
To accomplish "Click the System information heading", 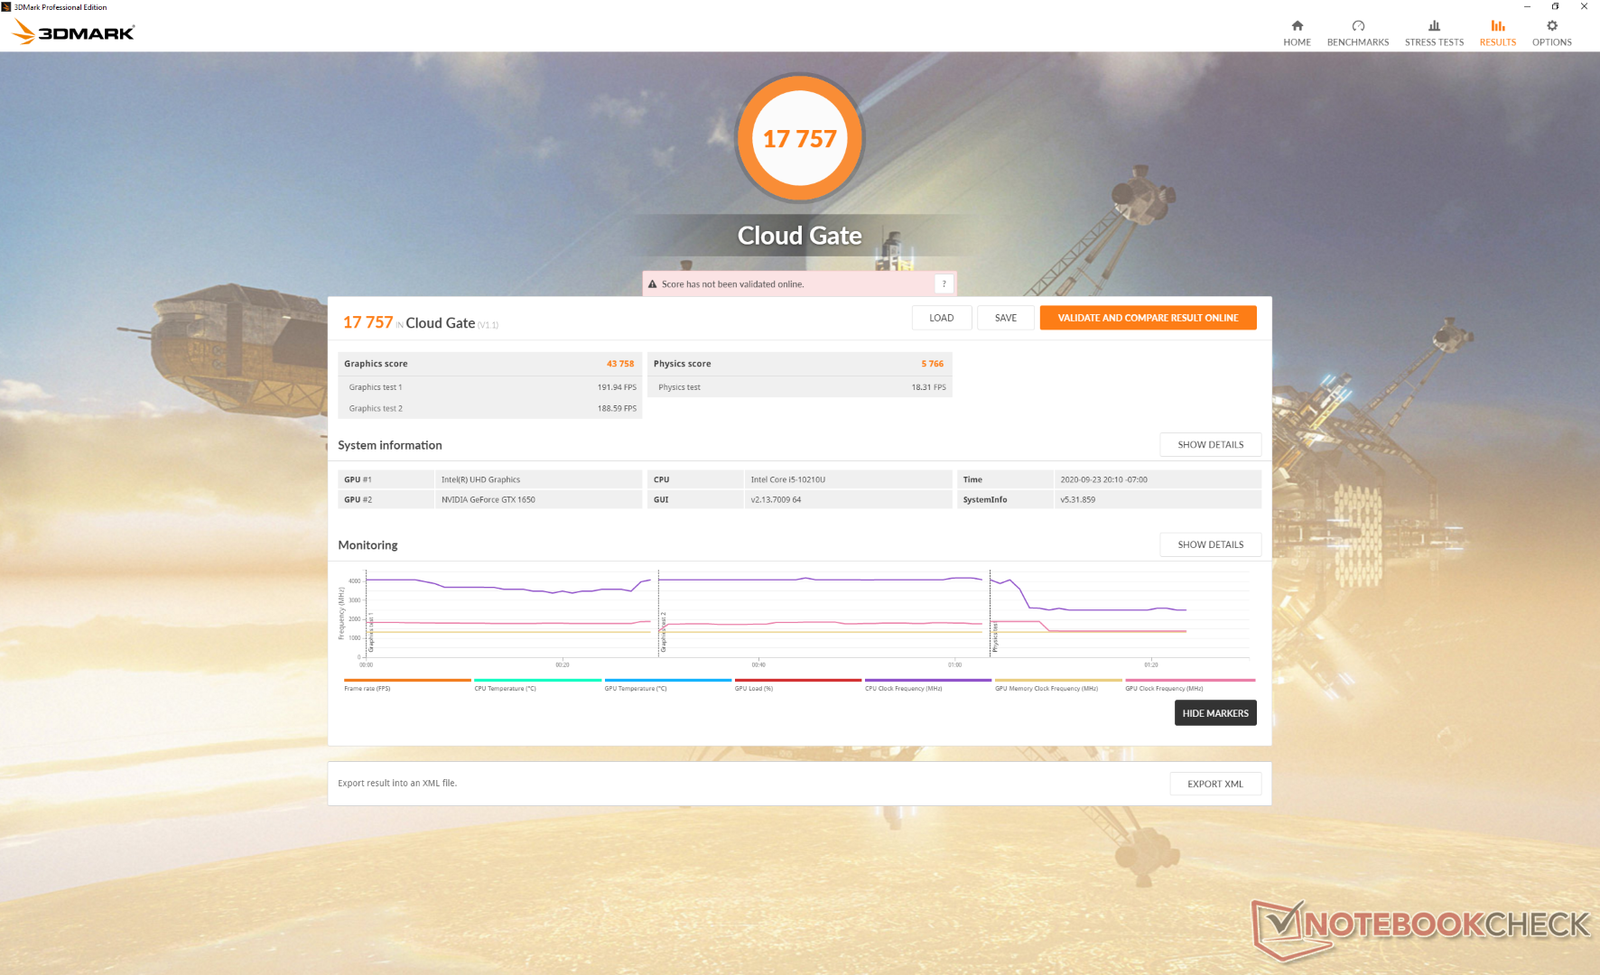I will [390, 445].
